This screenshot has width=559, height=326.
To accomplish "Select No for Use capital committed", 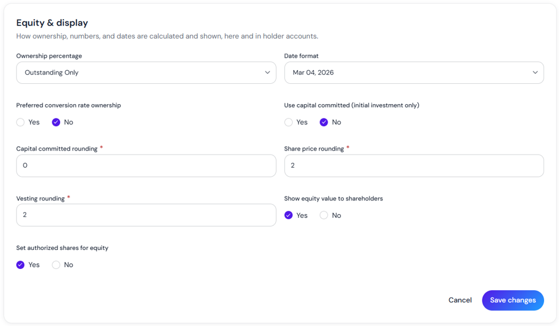I will point(324,123).
